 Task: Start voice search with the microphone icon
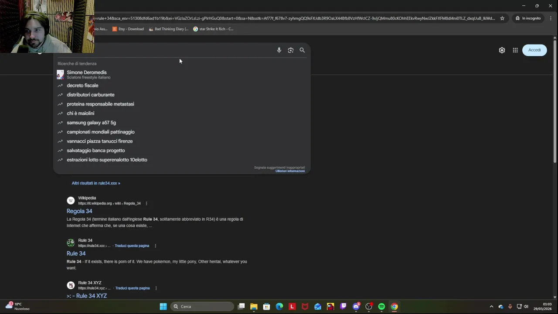pos(279,50)
